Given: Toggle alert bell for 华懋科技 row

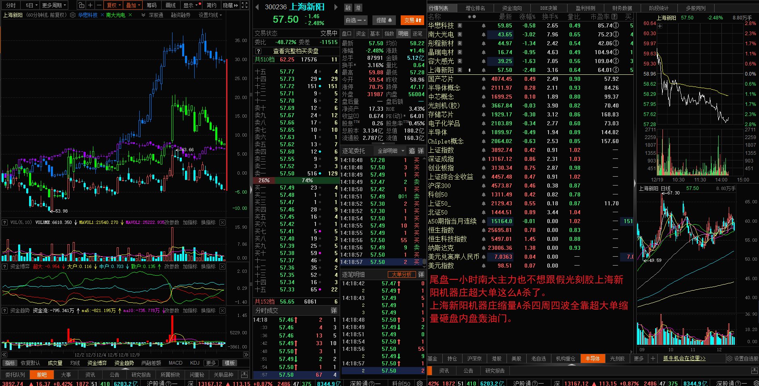Looking at the screenshot, I should (x=484, y=25).
